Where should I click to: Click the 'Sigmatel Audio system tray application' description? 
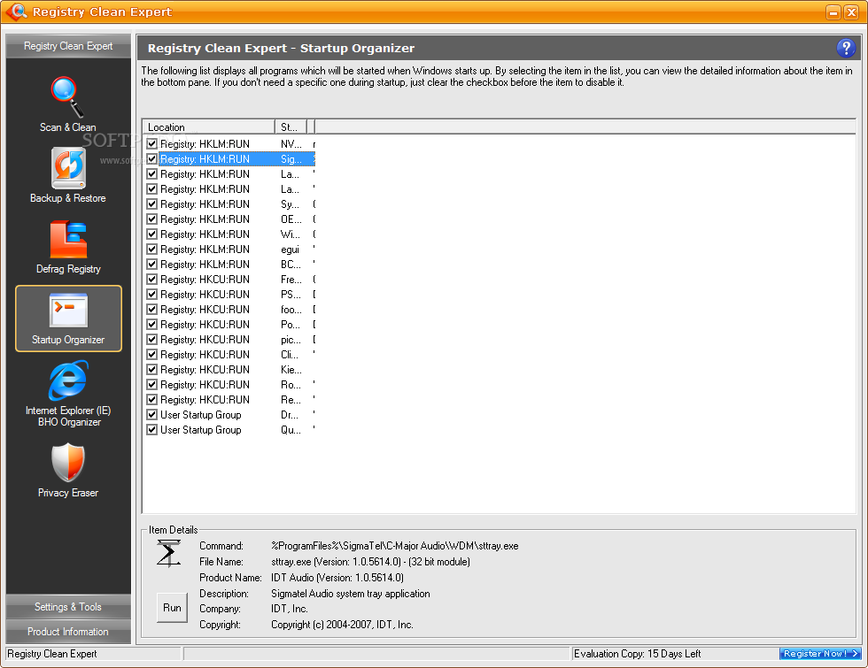tap(351, 594)
